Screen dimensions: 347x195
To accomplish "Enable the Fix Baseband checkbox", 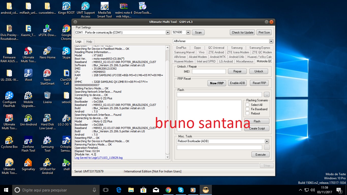I will 247,109.
